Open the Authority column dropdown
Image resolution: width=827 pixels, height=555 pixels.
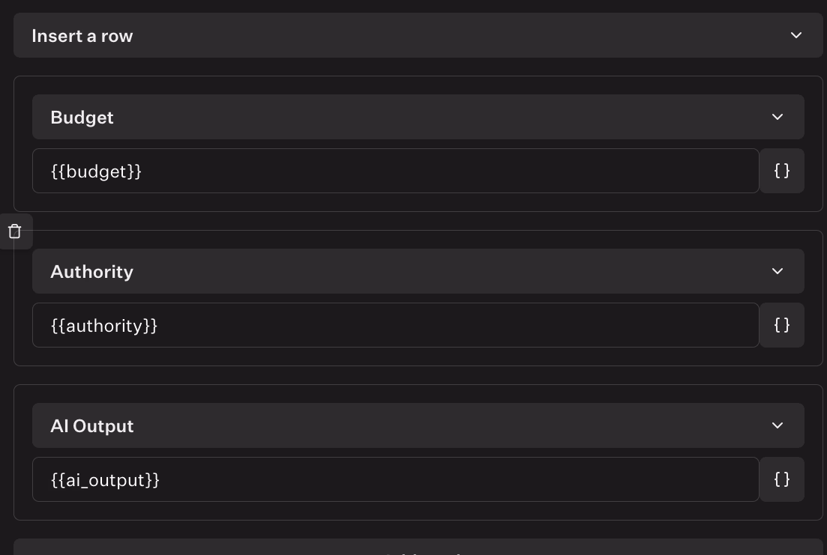coord(418,271)
